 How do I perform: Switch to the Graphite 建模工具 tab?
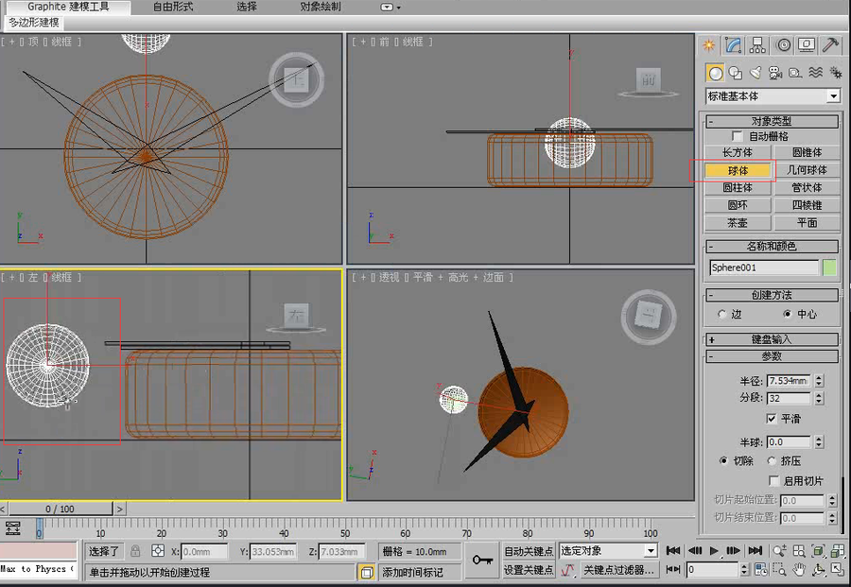pos(68,7)
